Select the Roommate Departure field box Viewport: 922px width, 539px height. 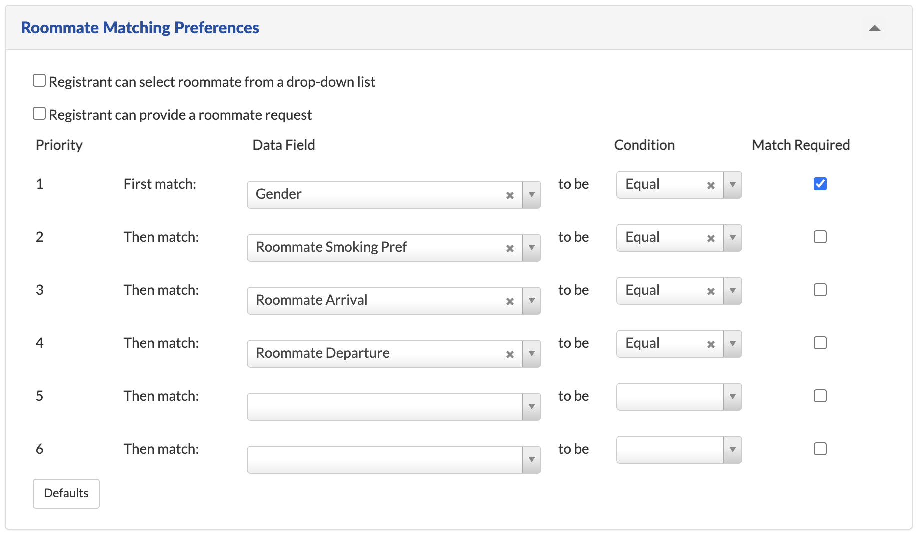(394, 354)
